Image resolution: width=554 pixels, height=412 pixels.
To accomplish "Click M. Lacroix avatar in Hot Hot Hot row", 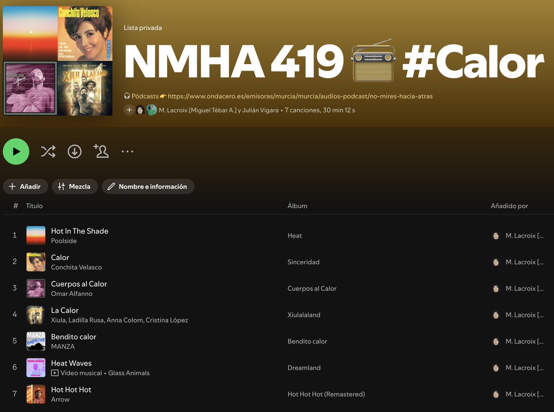I will (496, 394).
